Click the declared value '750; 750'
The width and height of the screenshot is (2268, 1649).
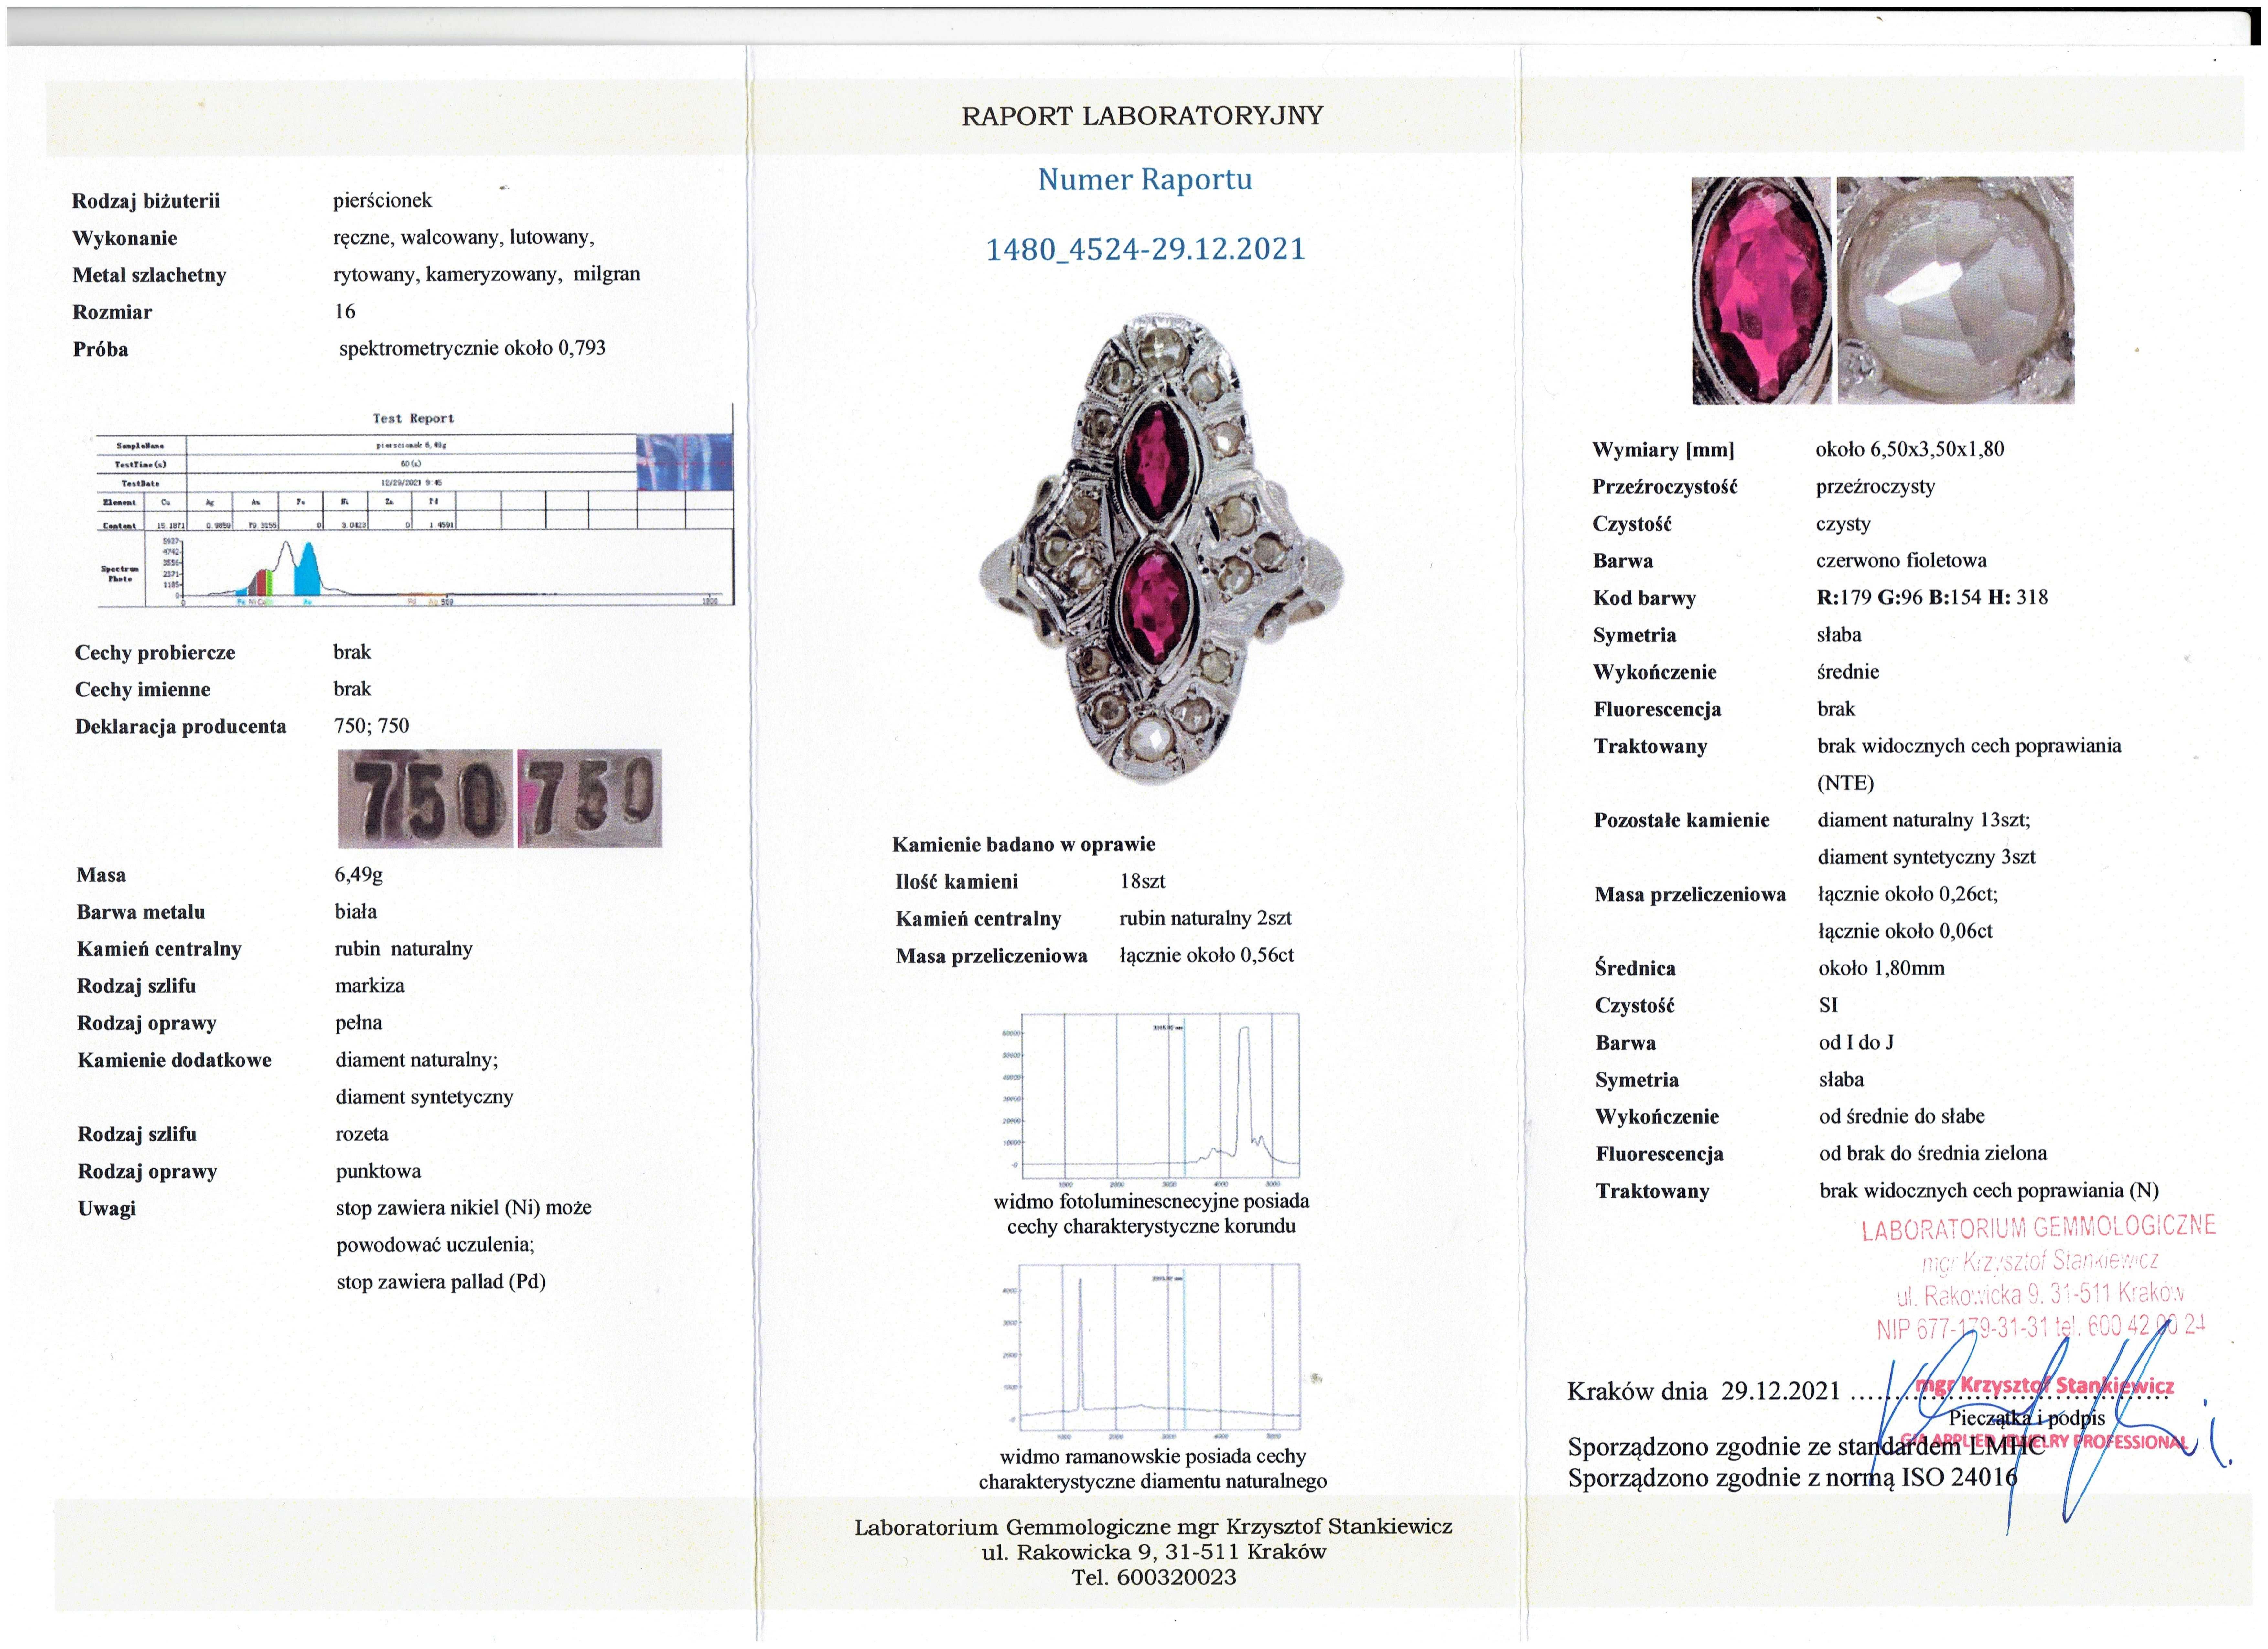372,726
